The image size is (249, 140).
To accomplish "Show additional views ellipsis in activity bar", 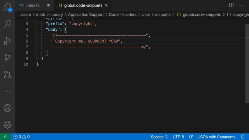I will click(x=7, y=91).
